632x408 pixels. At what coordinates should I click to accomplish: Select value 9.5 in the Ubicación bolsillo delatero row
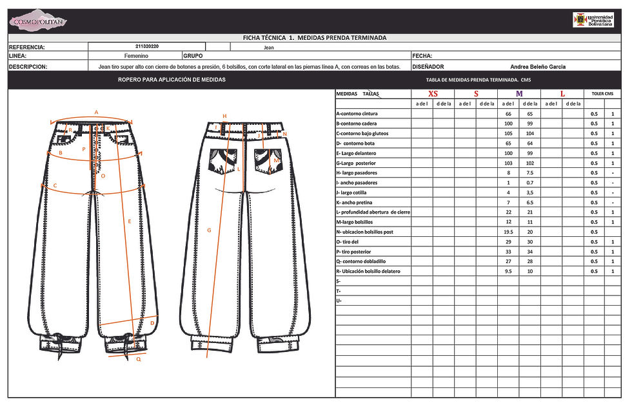(508, 272)
